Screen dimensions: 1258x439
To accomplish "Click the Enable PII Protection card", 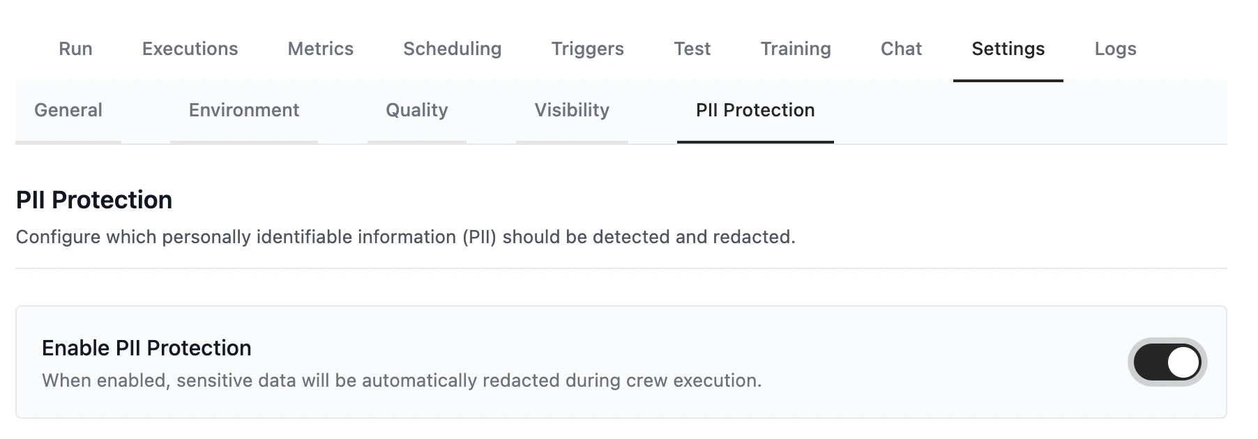I will [628, 360].
